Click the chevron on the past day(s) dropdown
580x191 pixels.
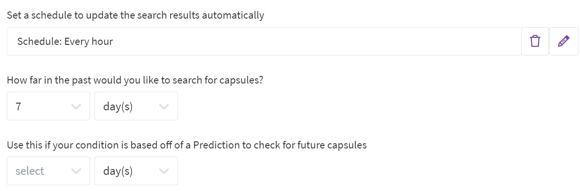[x=164, y=106]
